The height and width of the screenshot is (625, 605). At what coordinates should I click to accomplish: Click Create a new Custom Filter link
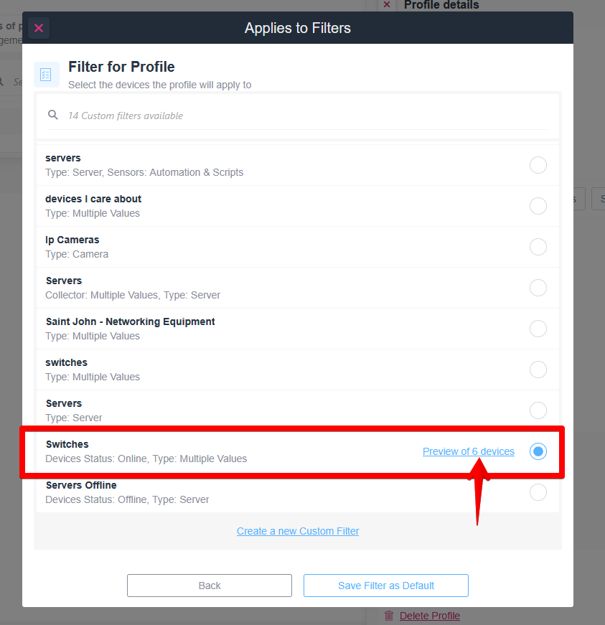click(x=298, y=531)
